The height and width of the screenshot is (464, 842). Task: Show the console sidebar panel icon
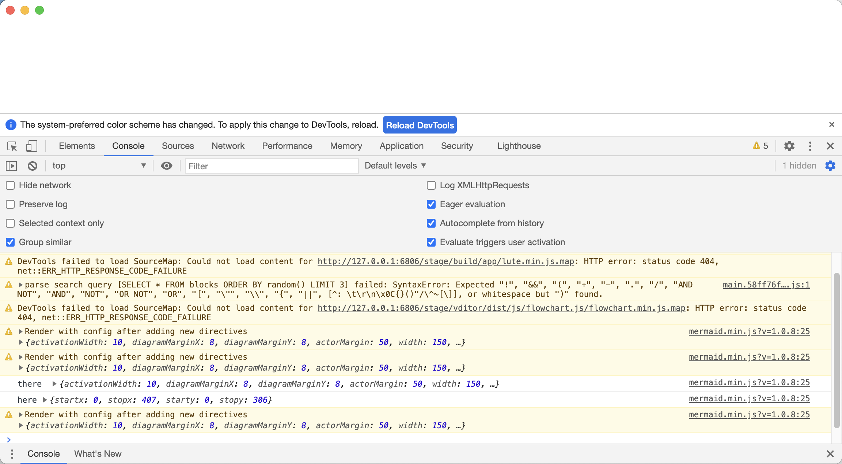11,166
